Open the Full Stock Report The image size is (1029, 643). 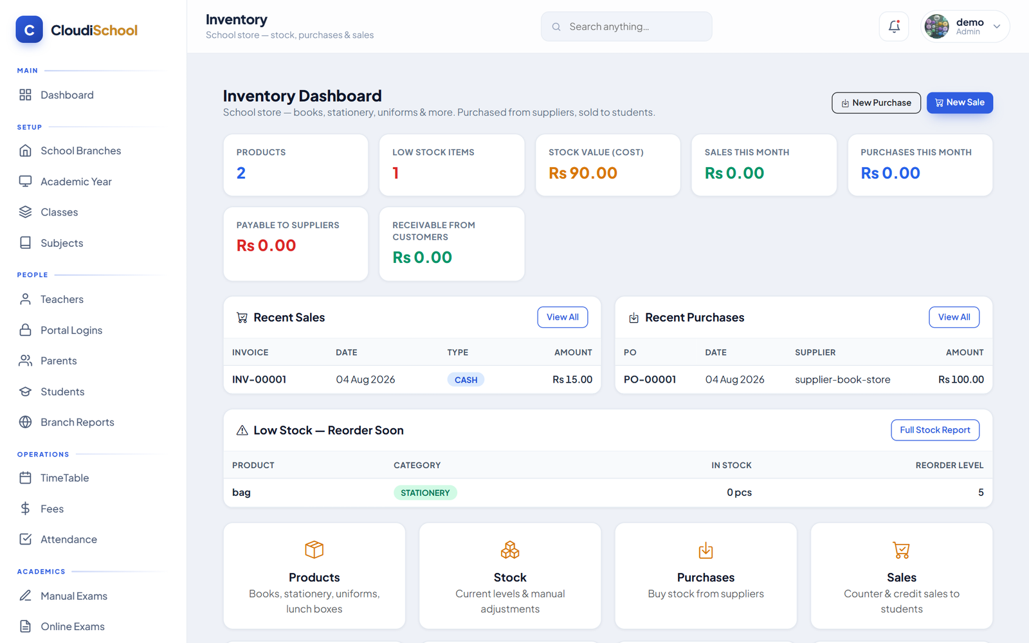tap(935, 430)
